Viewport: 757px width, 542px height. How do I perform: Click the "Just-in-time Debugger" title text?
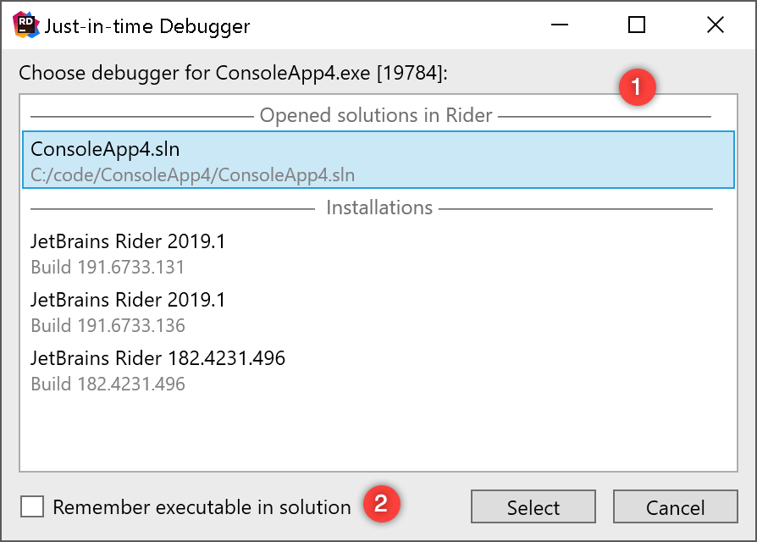point(146,25)
